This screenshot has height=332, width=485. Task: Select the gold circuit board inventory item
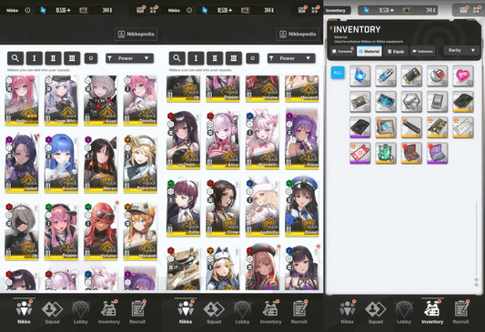click(x=437, y=127)
